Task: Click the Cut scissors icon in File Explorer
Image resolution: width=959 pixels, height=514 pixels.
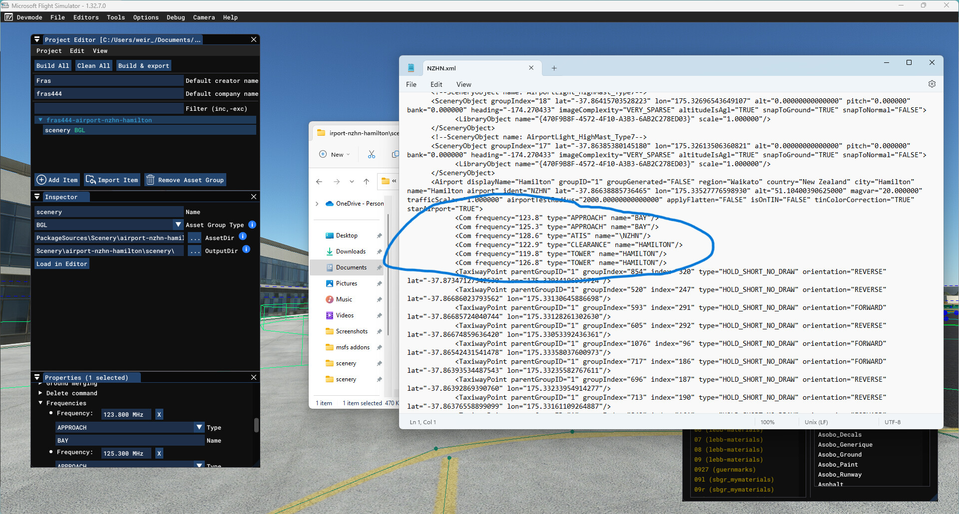Action: (372, 154)
